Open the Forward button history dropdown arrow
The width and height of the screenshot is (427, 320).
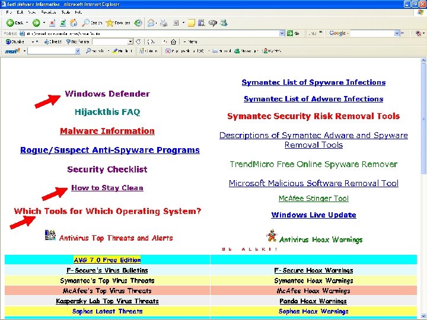tap(44, 23)
